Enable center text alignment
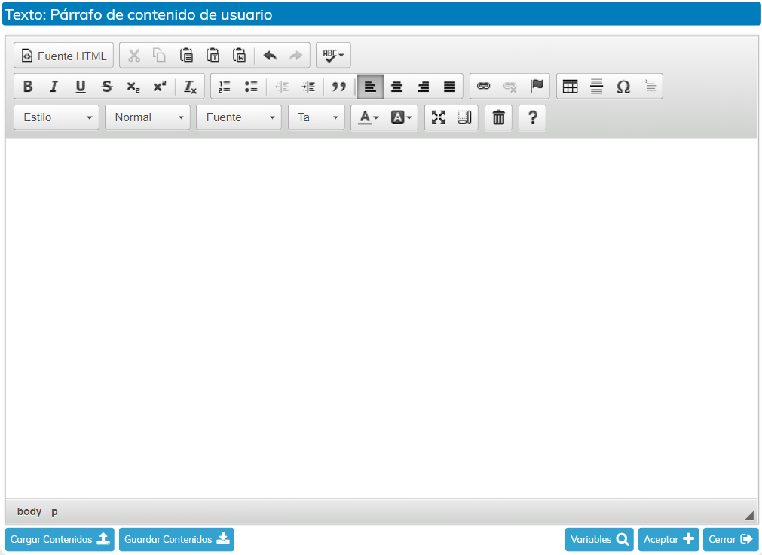The height and width of the screenshot is (555, 762). 396,87
